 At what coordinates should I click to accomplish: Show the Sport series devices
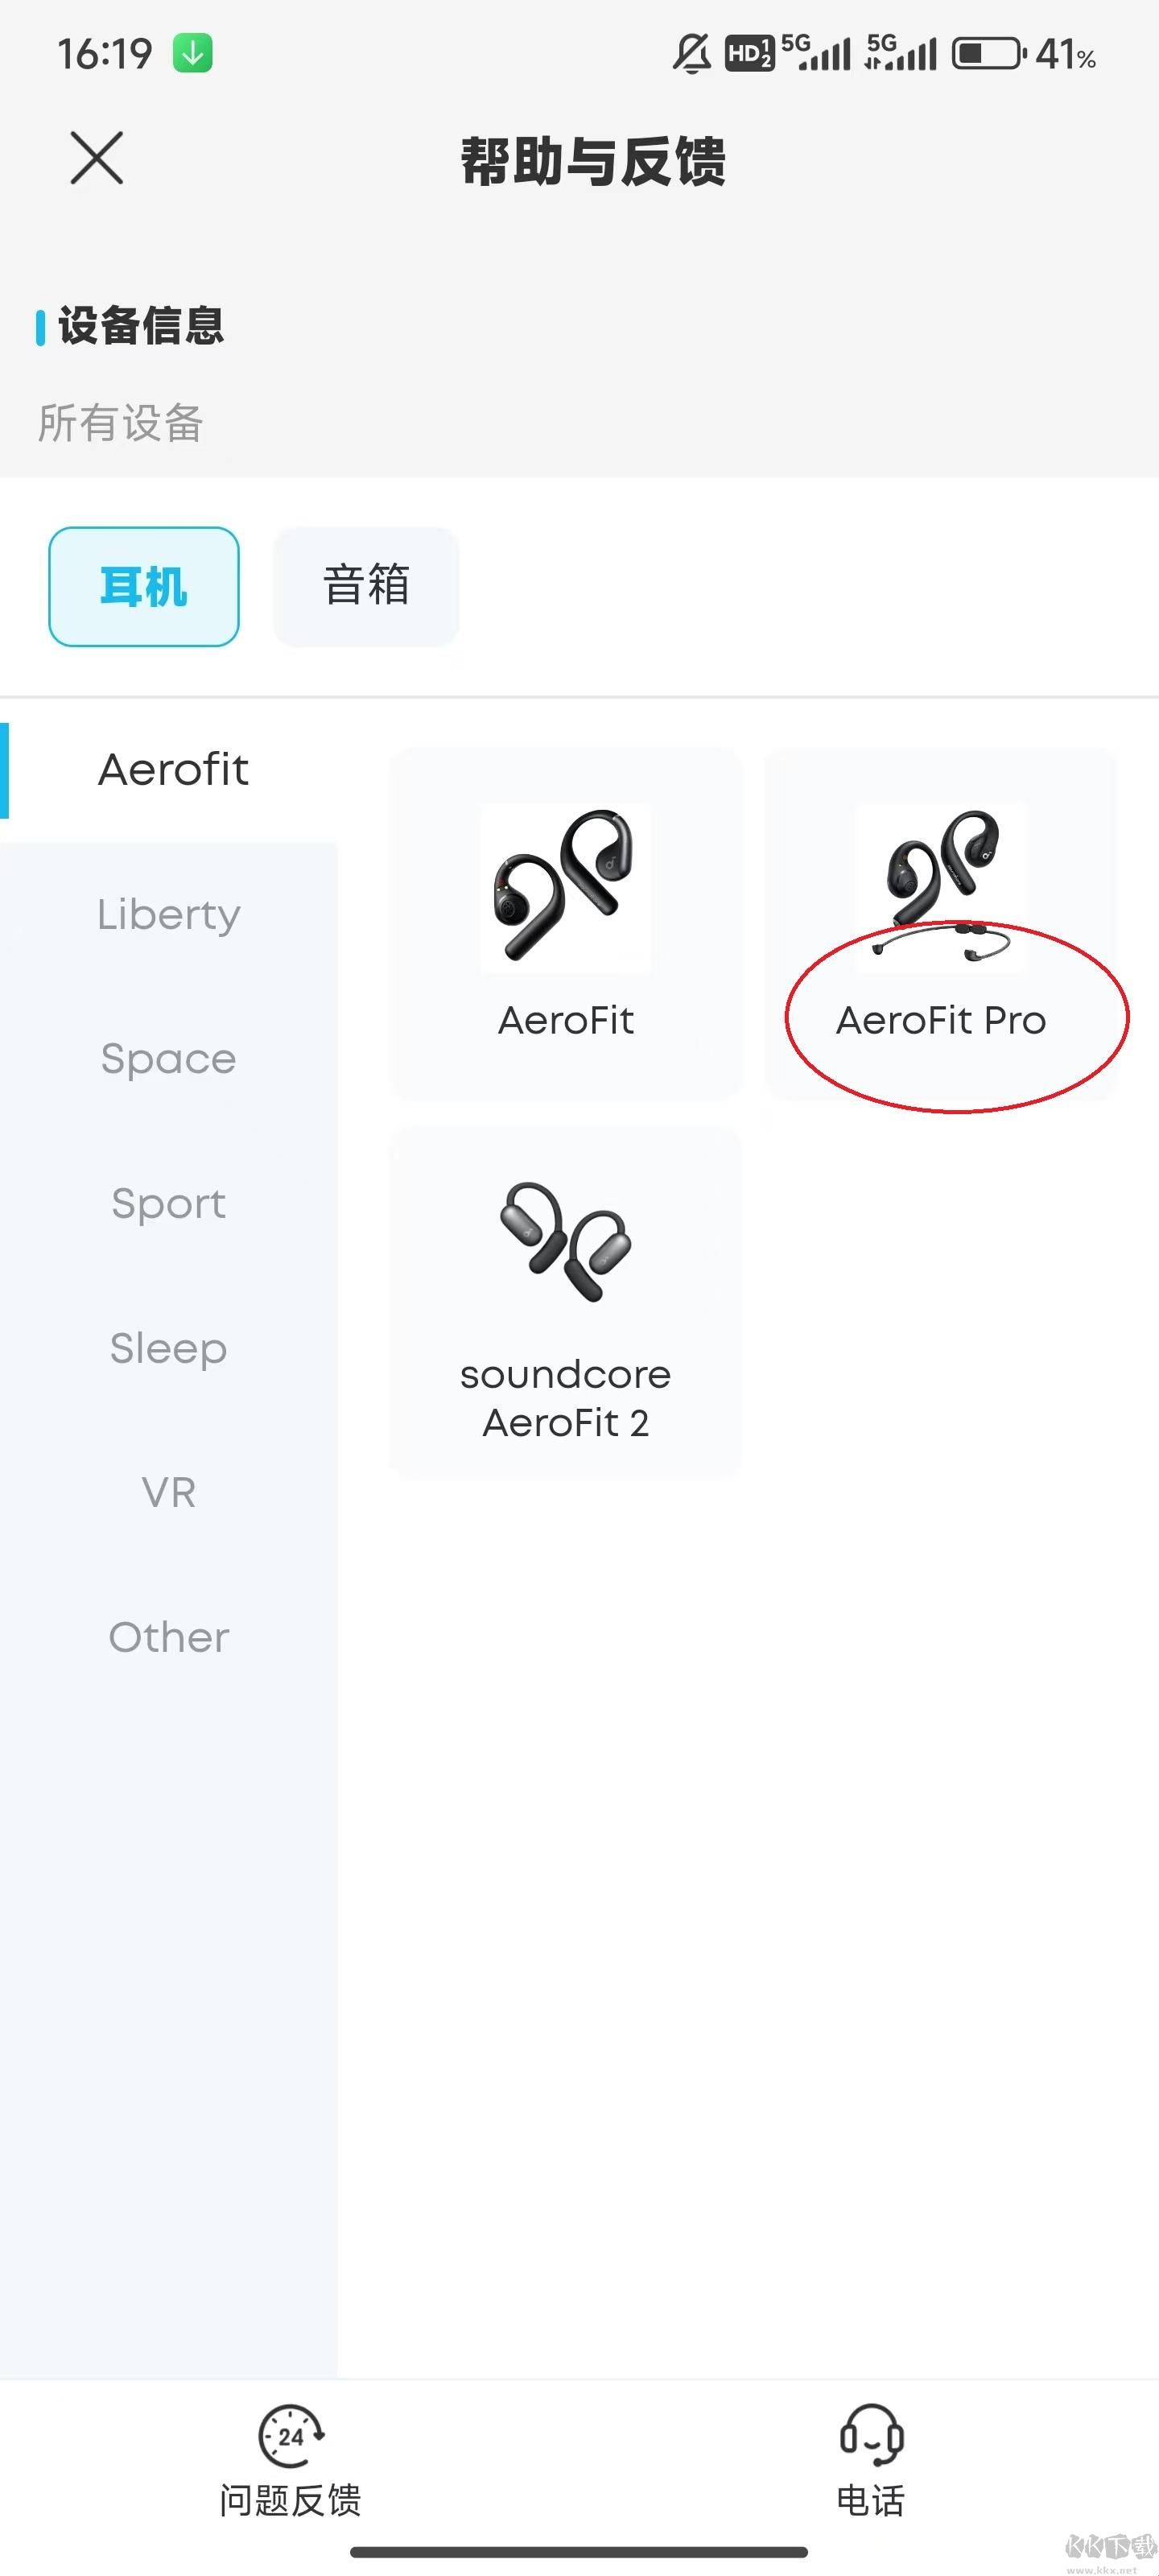169,1203
